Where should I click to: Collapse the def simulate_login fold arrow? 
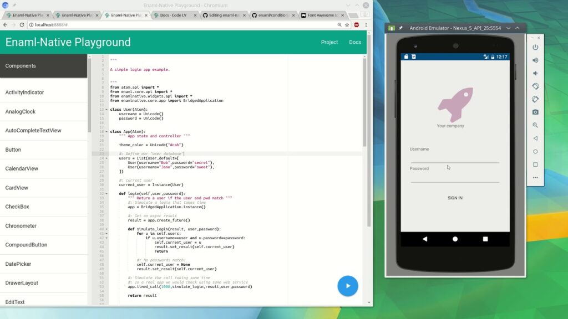pyautogui.click(x=106, y=229)
